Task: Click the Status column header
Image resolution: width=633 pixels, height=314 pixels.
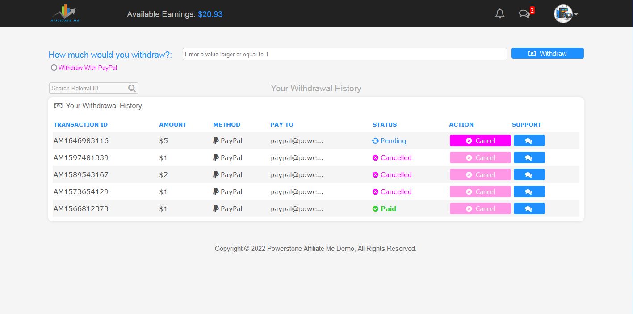Action: coord(384,124)
